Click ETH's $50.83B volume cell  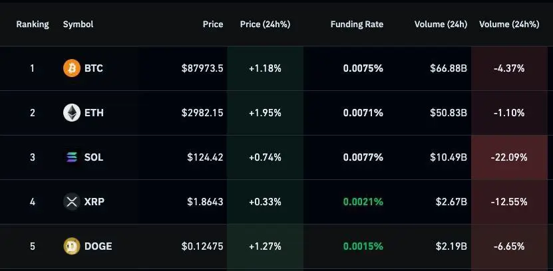click(447, 113)
